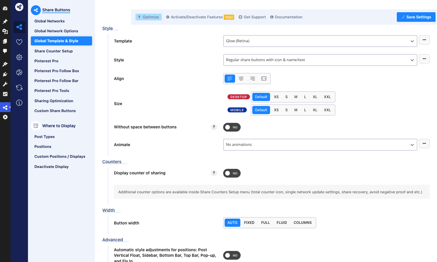Screen dimensions: 437x262
Task: Open the Media library icon
Action: click(x=5, y=31)
